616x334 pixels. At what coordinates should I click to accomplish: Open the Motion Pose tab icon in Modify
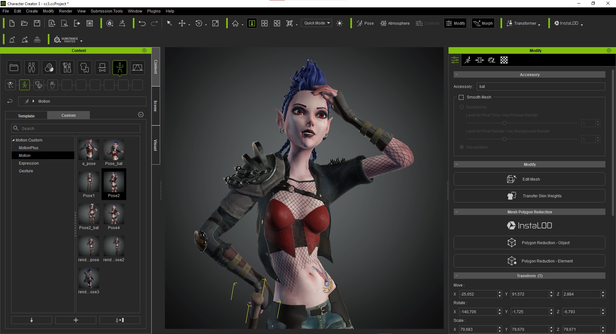(x=467, y=60)
